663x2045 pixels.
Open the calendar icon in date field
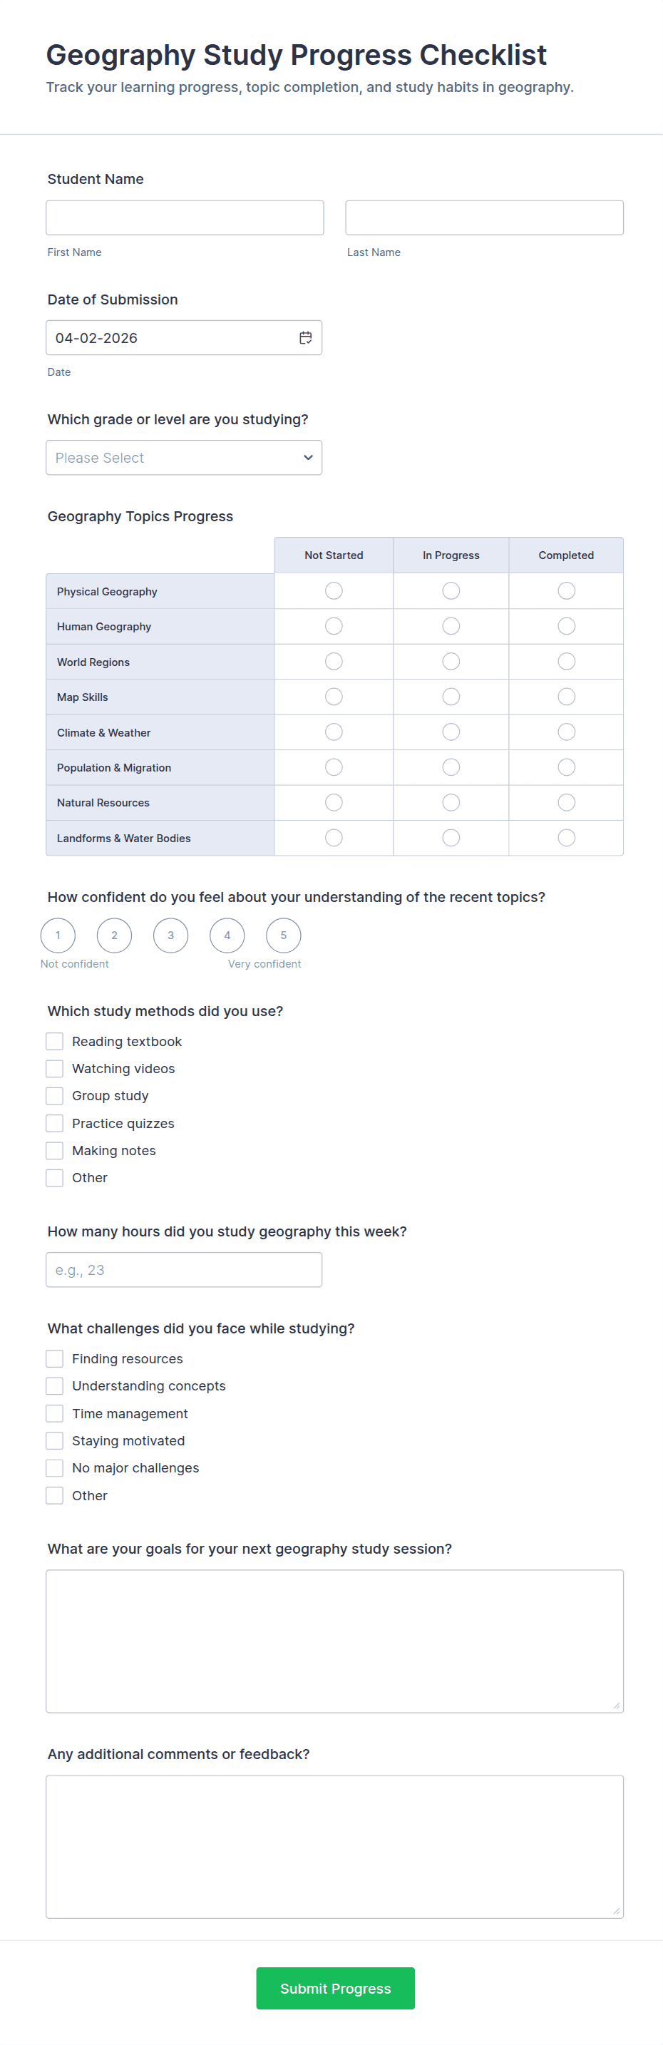coord(305,337)
